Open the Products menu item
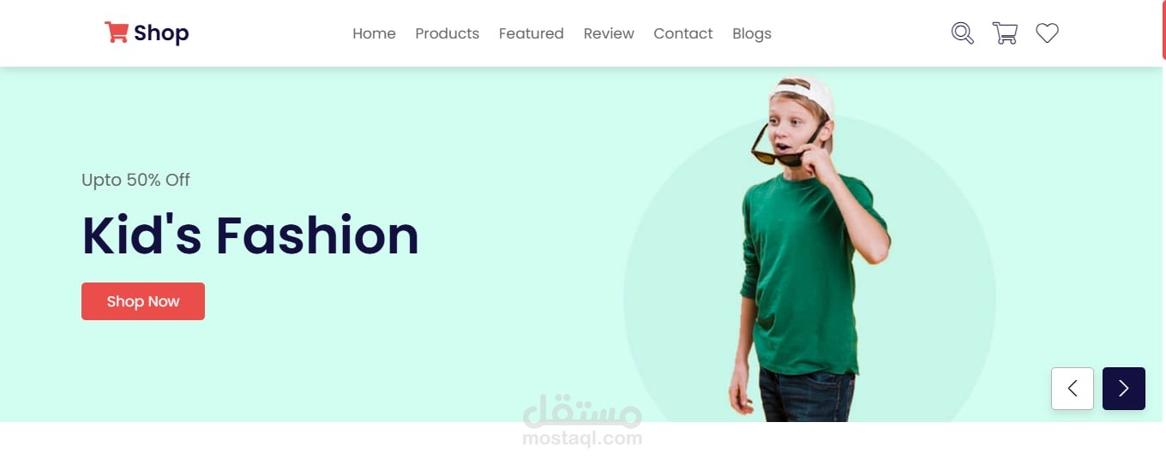This screenshot has width=1166, height=458. click(447, 33)
